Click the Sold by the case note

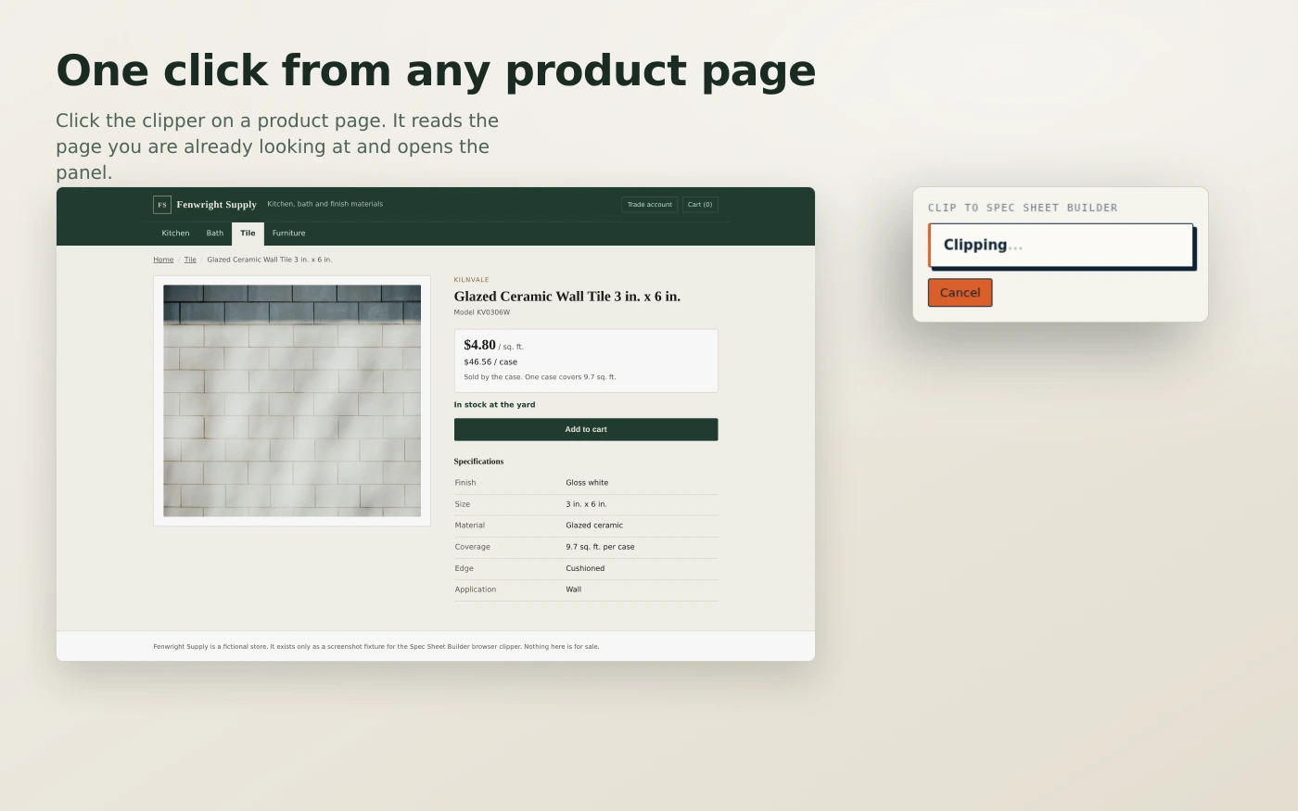(540, 377)
